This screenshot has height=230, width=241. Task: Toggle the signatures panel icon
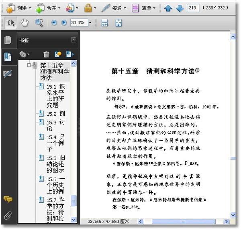[x=7, y=73]
